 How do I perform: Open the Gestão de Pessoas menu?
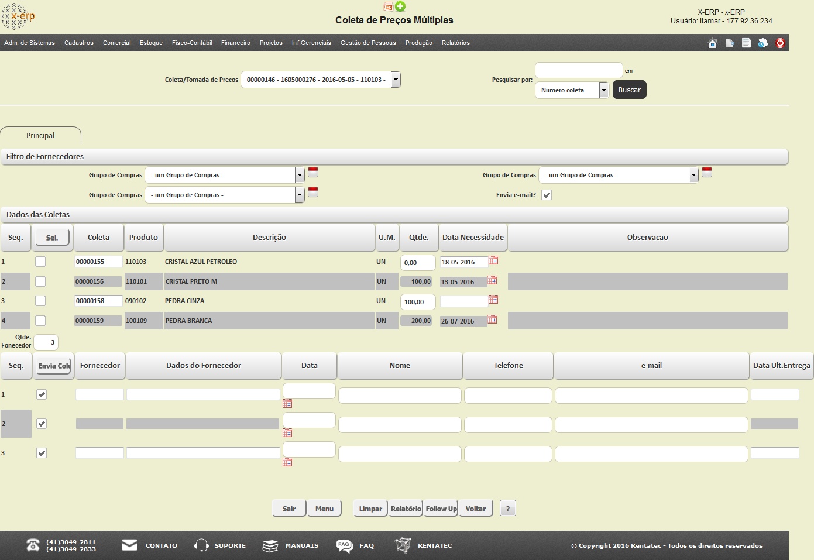(368, 43)
